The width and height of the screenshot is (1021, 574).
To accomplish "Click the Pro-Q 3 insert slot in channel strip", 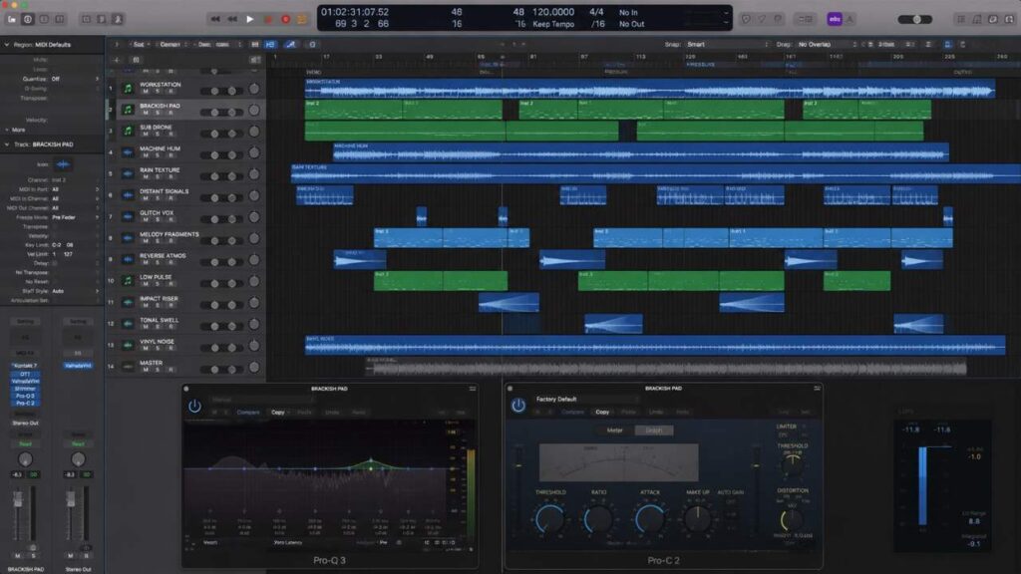I will tap(25, 396).
